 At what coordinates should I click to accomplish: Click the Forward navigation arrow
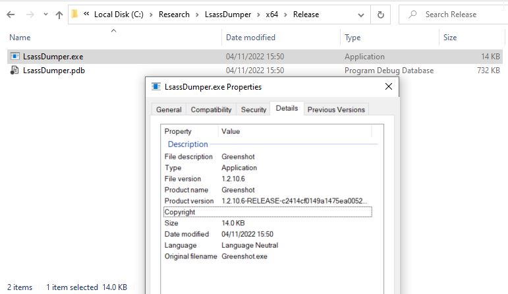pos(30,15)
